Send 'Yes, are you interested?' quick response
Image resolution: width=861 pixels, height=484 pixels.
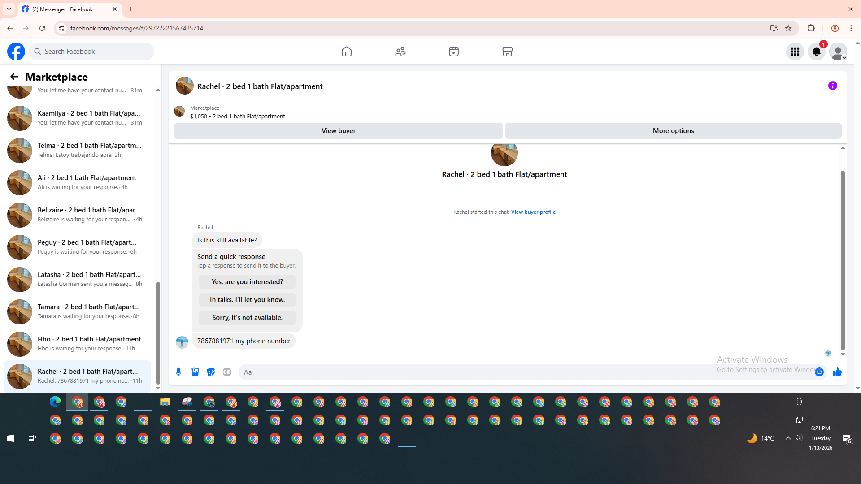(247, 282)
